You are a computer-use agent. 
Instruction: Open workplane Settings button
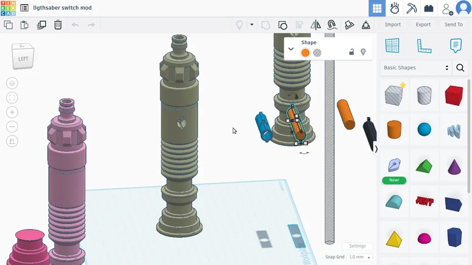click(357, 246)
